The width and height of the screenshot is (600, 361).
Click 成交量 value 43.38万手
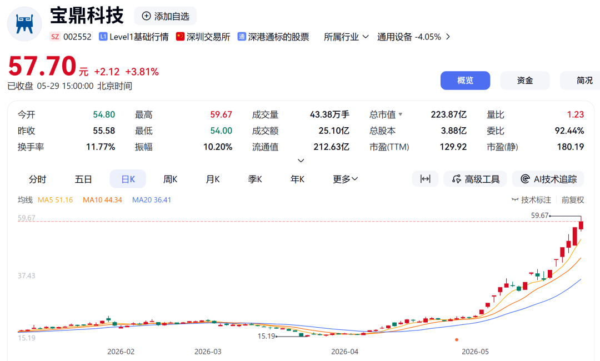tap(329, 114)
